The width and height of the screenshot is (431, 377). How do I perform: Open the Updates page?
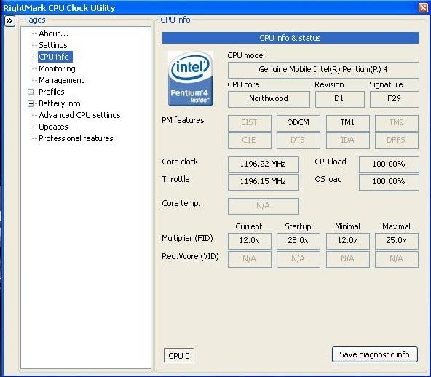tap(53, 127)
